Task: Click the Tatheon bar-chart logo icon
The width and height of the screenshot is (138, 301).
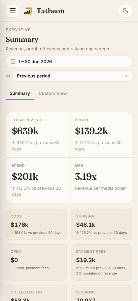Action: [x=28, y=11]
